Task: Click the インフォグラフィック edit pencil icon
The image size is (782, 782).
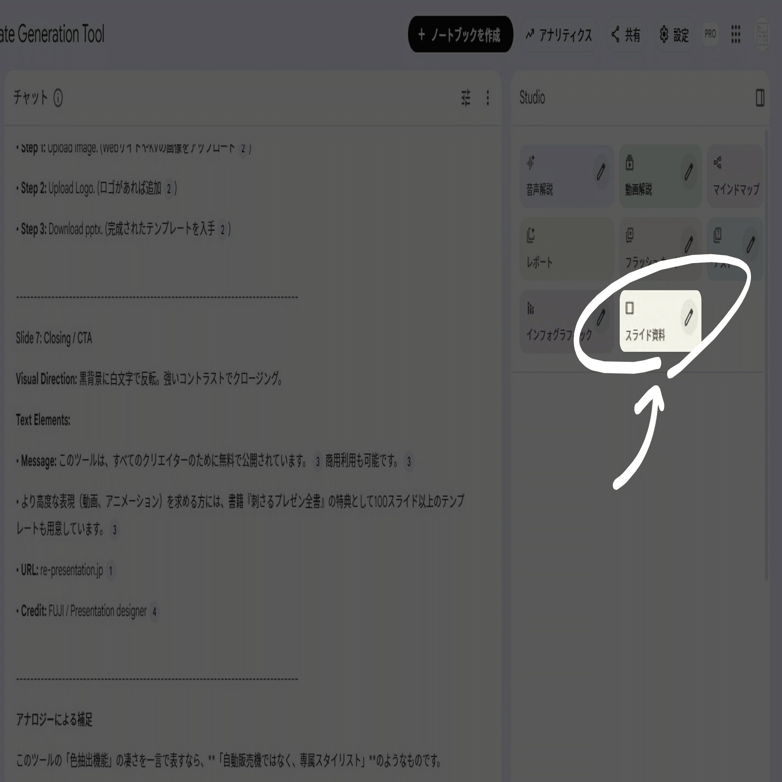Action: (601, 317)
